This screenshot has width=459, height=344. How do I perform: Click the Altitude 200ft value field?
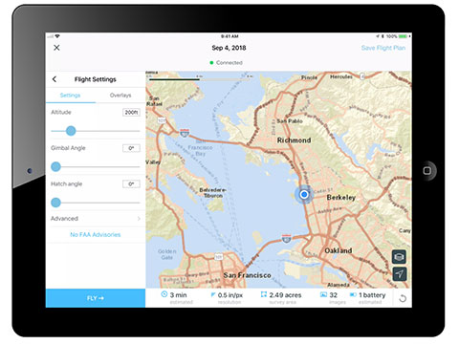click(131, 113)
